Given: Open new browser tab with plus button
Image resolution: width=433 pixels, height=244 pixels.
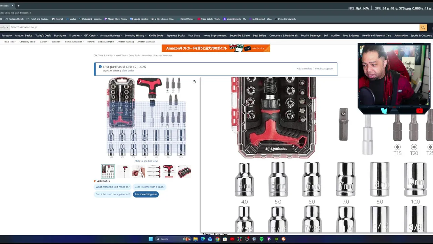Looking at the screenshot, I should 18,5.
